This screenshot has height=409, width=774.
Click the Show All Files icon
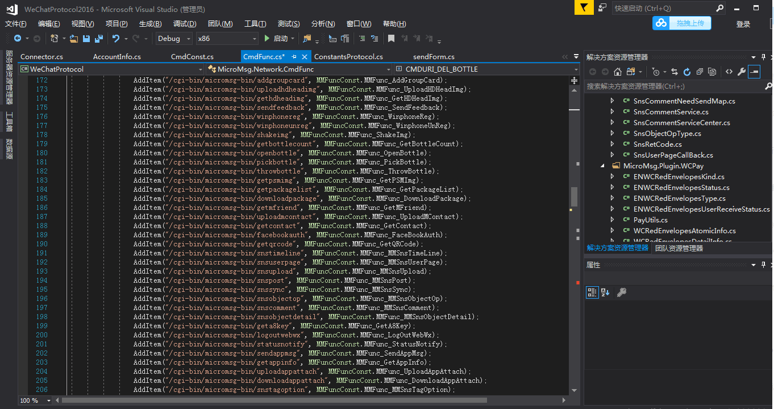tap(712, 72)
